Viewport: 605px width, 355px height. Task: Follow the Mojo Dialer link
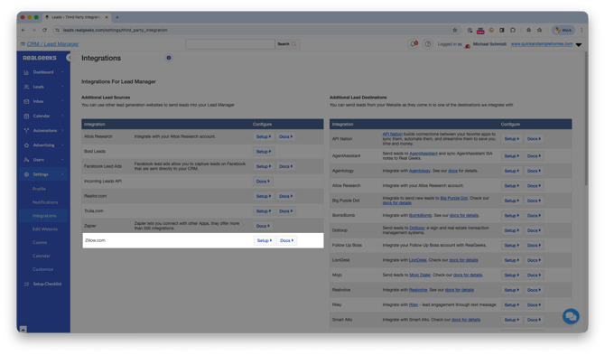pyautogui.click(x=420, y=276)
